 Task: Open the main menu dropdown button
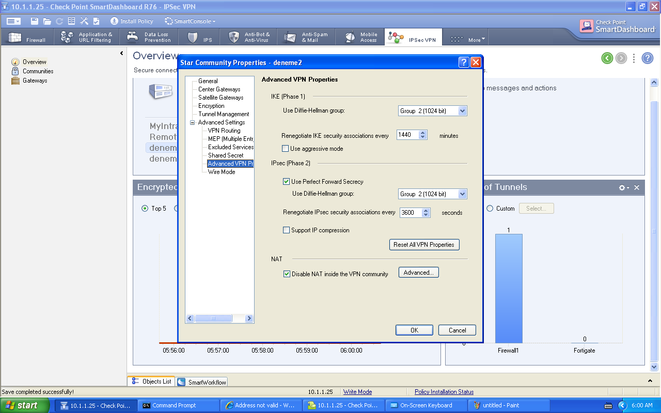click(x=13, y=21)
